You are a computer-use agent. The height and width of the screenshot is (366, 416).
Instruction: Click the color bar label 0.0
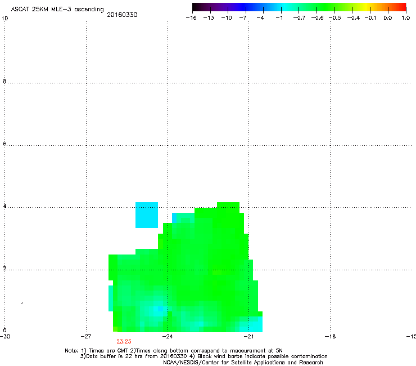pos(388,18)
